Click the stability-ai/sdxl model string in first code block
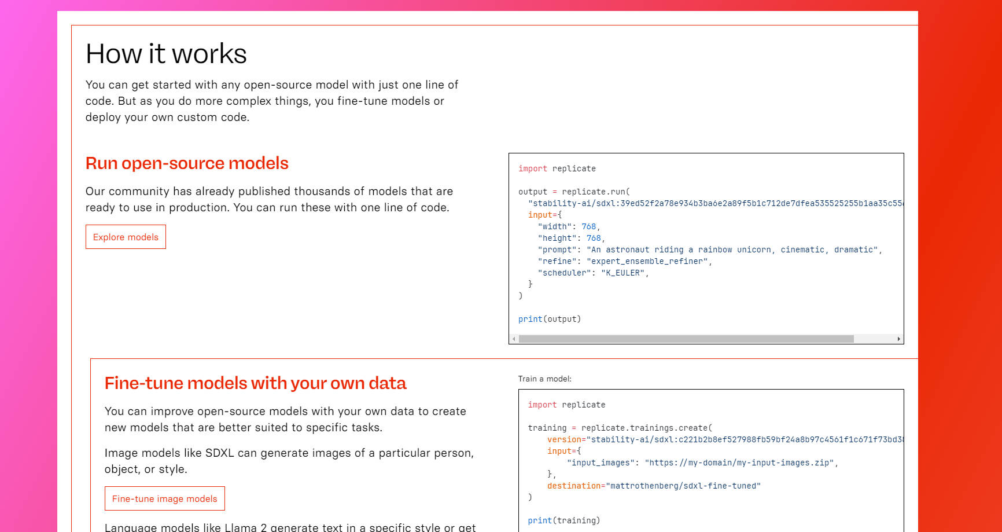The image size is (1002, 532). [715, 203]
